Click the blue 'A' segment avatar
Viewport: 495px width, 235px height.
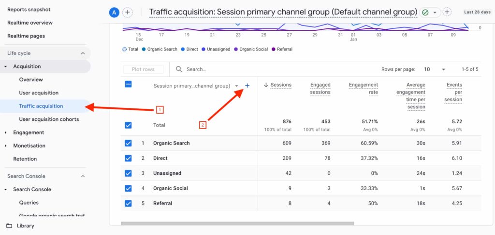[x=114, y=13]
